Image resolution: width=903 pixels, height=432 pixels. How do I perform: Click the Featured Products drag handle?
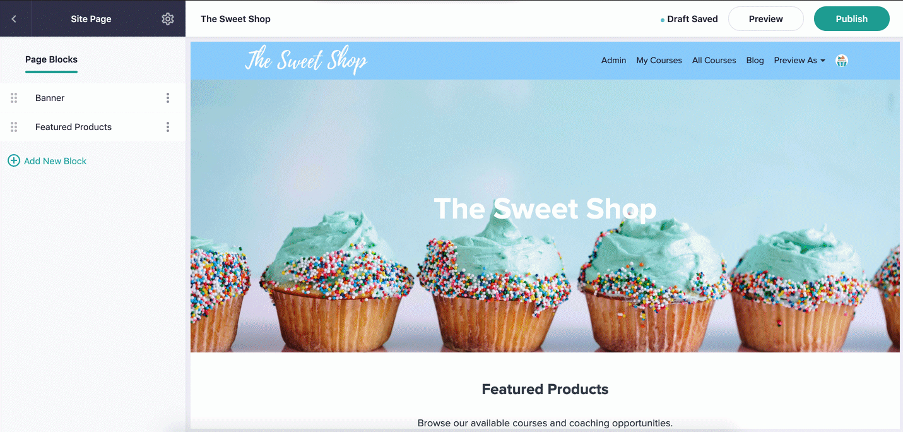14,127
